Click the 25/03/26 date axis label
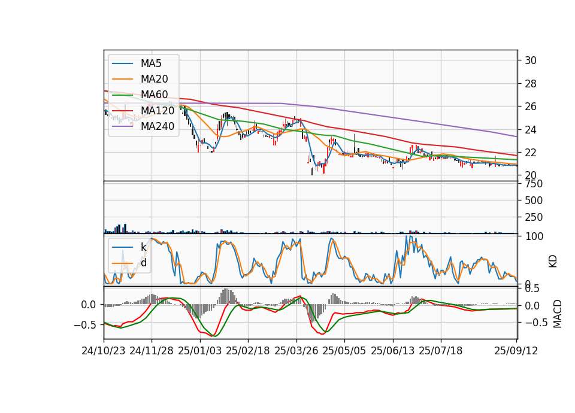The image size is (575, 413). tap(296, 351)
